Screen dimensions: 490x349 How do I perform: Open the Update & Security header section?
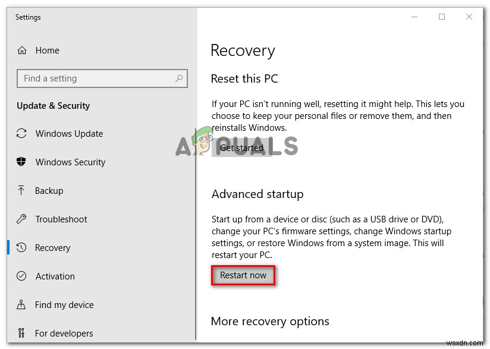(53, 106)
